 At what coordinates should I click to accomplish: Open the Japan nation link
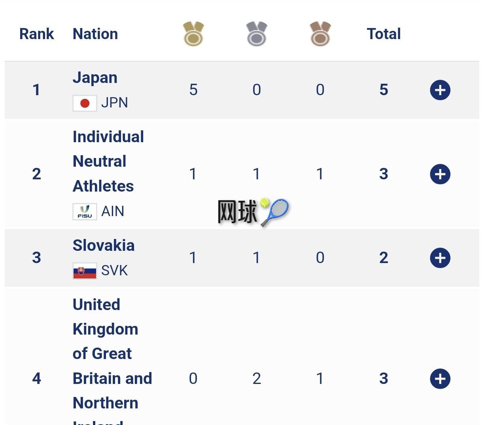click(x=95, y=78)
